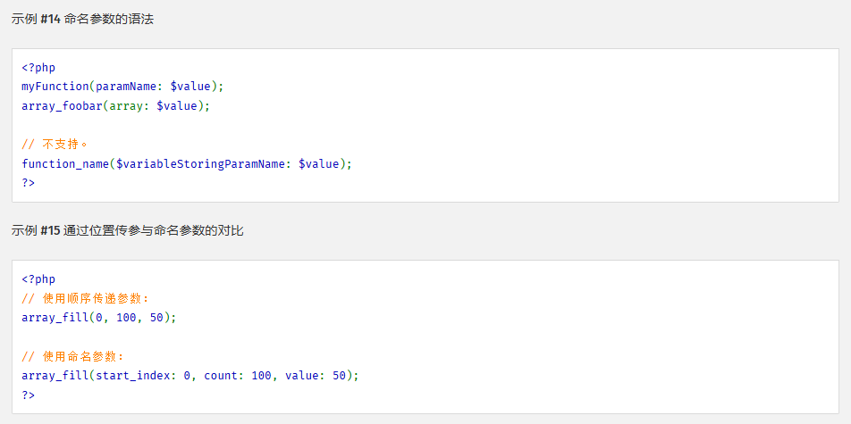Click the comment // 使用命名参数：
Viewport: 851px width, 424px height.
[x=72, y=356]
